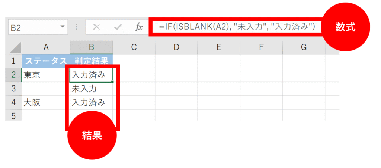The height and width of the screenshot is (168, 381).
Task: Open the Insert Function fx dialog
Action: click(x=138, y=27)
